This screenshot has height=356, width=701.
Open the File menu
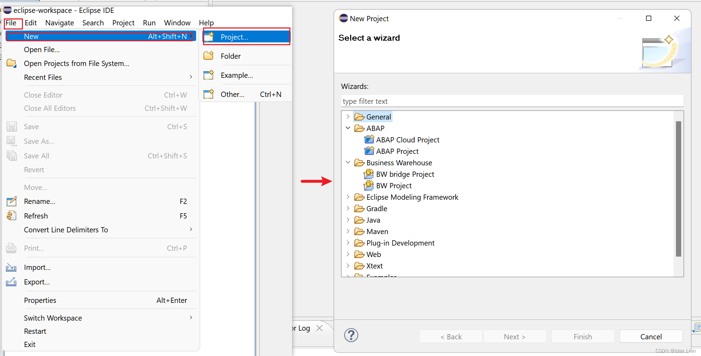point(11,23)
